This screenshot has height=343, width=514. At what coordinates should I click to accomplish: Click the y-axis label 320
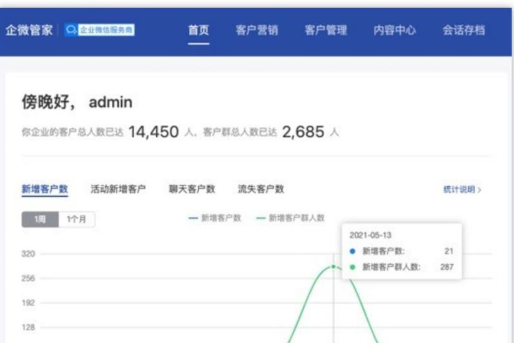pyautogui.click(x=28, y=254)
